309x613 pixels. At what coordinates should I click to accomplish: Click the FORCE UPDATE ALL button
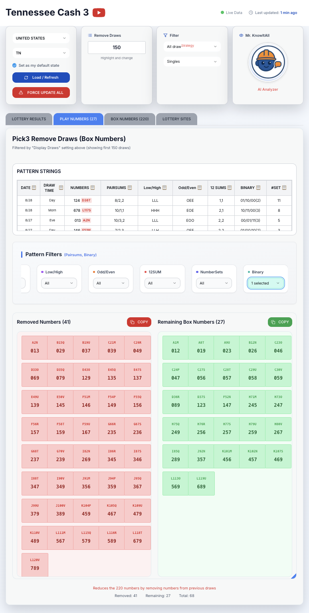click(x=41, y=92)
